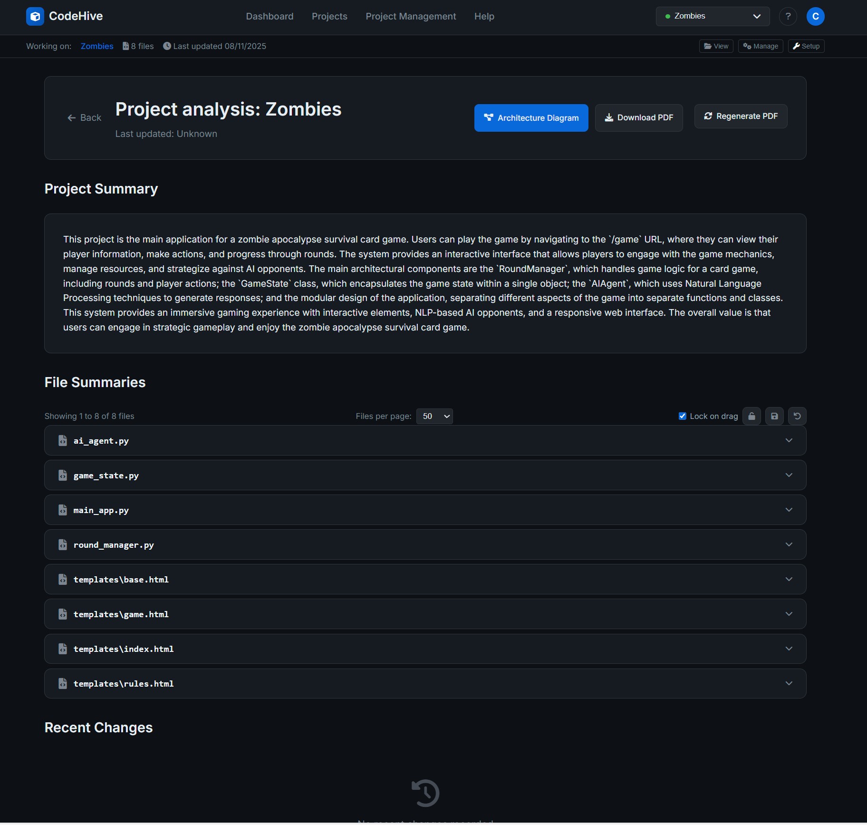Viewport: 867px width, 825px height.
Task: Save layout with the floppy disk icon
Action: 775,416
